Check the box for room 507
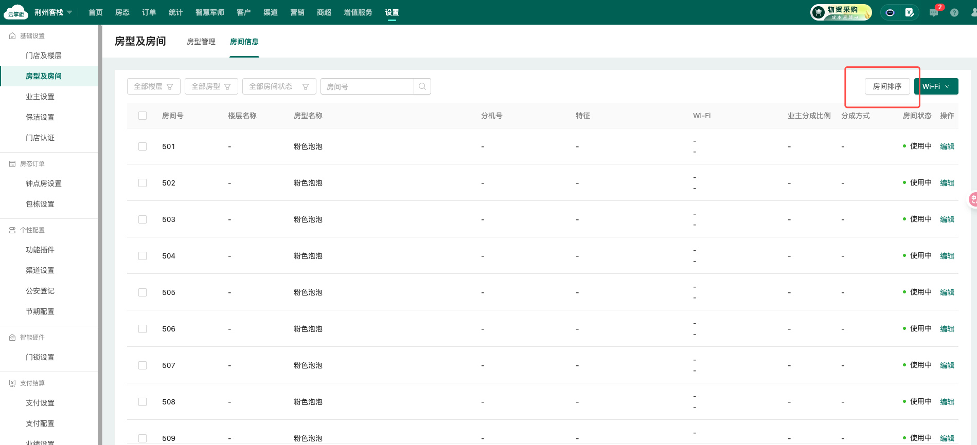The width and height of the screenshot is (977, 445). [x=143, y=365]
